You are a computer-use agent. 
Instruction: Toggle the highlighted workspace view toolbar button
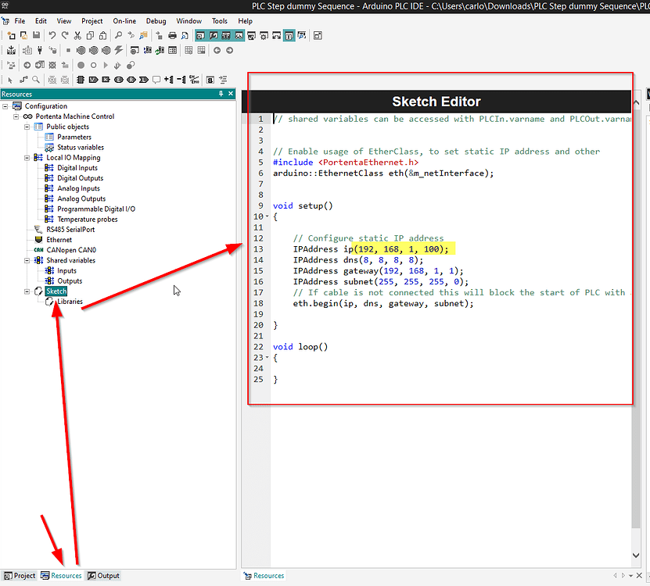click(199, 35)
